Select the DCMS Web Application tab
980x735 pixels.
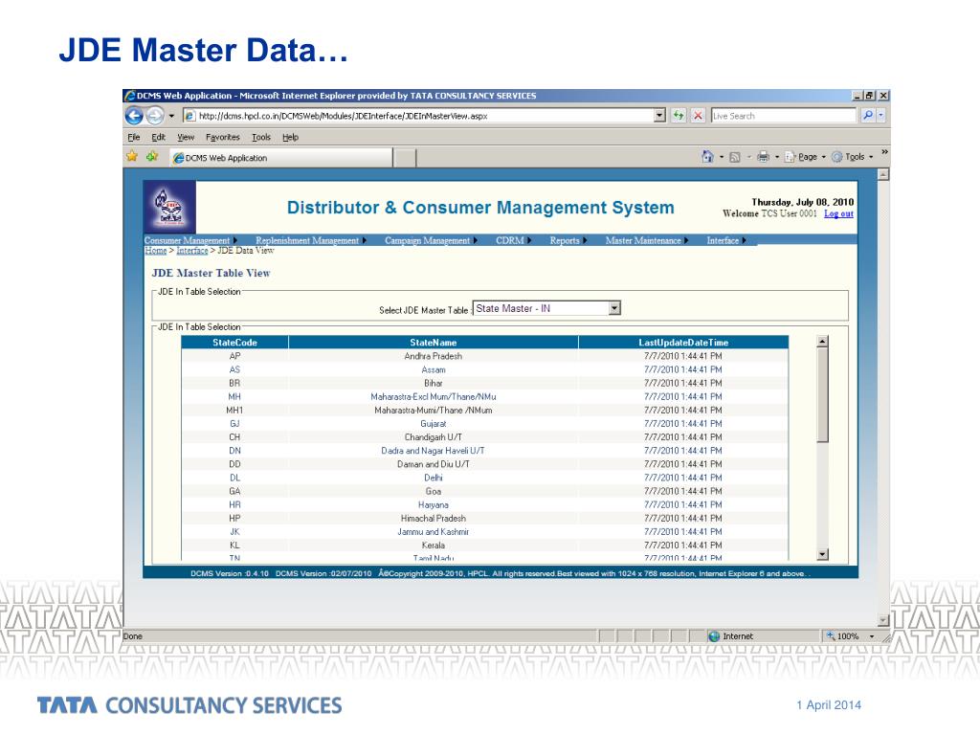[x=281, y=158]
